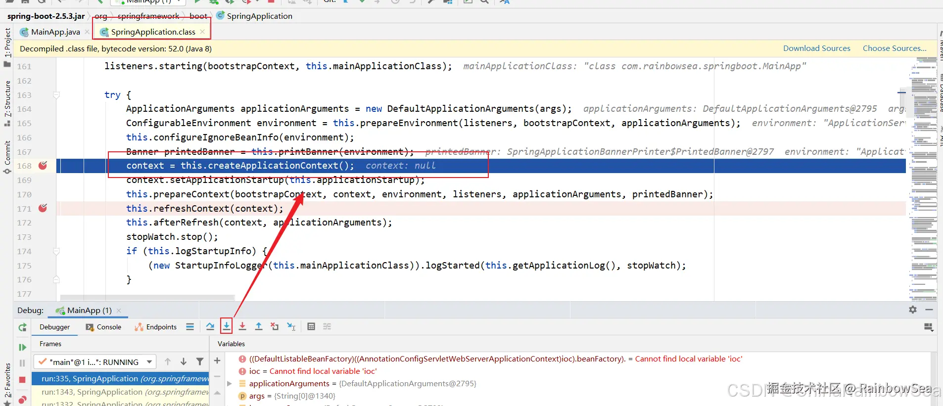Close the SpringApplication.class tab
Screen dimensions: 943x406
click(202, 32)
